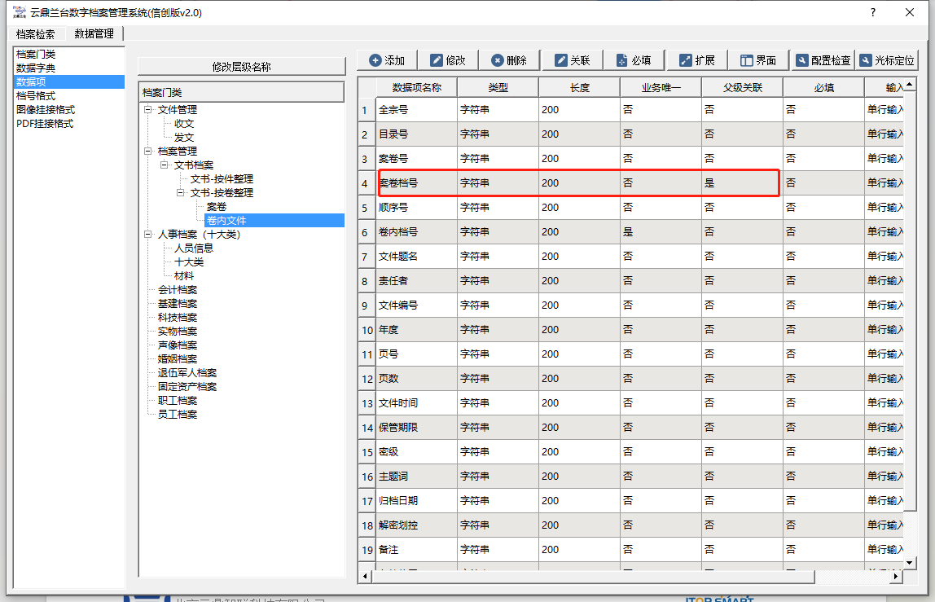Viewport: 935px width, 602px height.
Task: Select the 案卷 tree item
Action: [x=217, y=207]
